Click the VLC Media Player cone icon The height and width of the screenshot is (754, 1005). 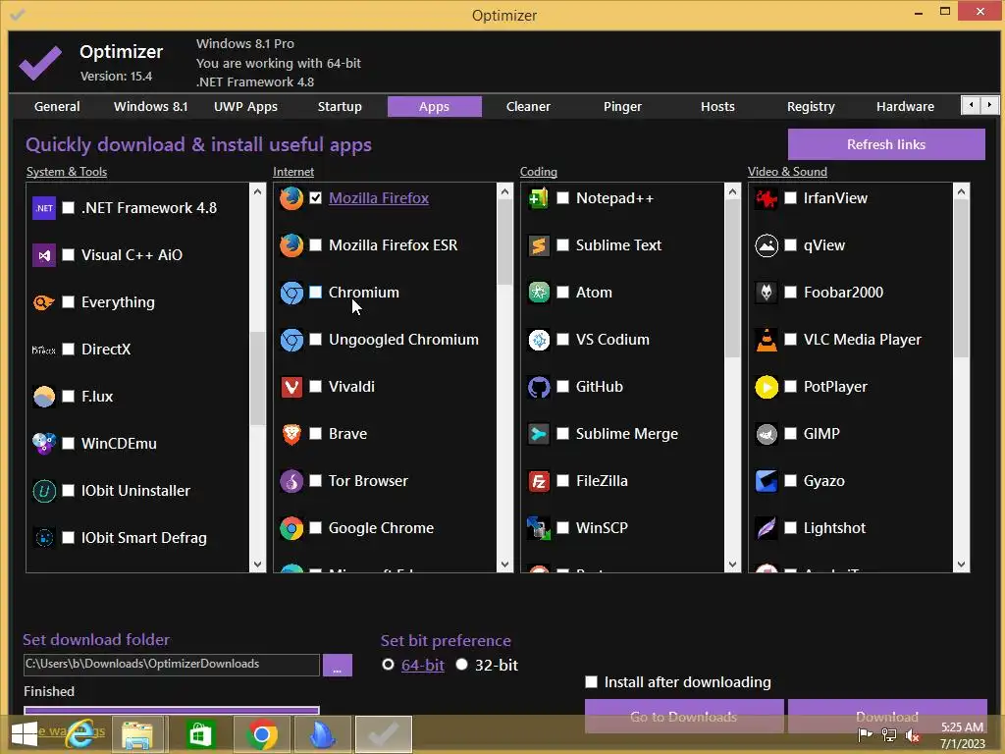click(x=767, y=339)
